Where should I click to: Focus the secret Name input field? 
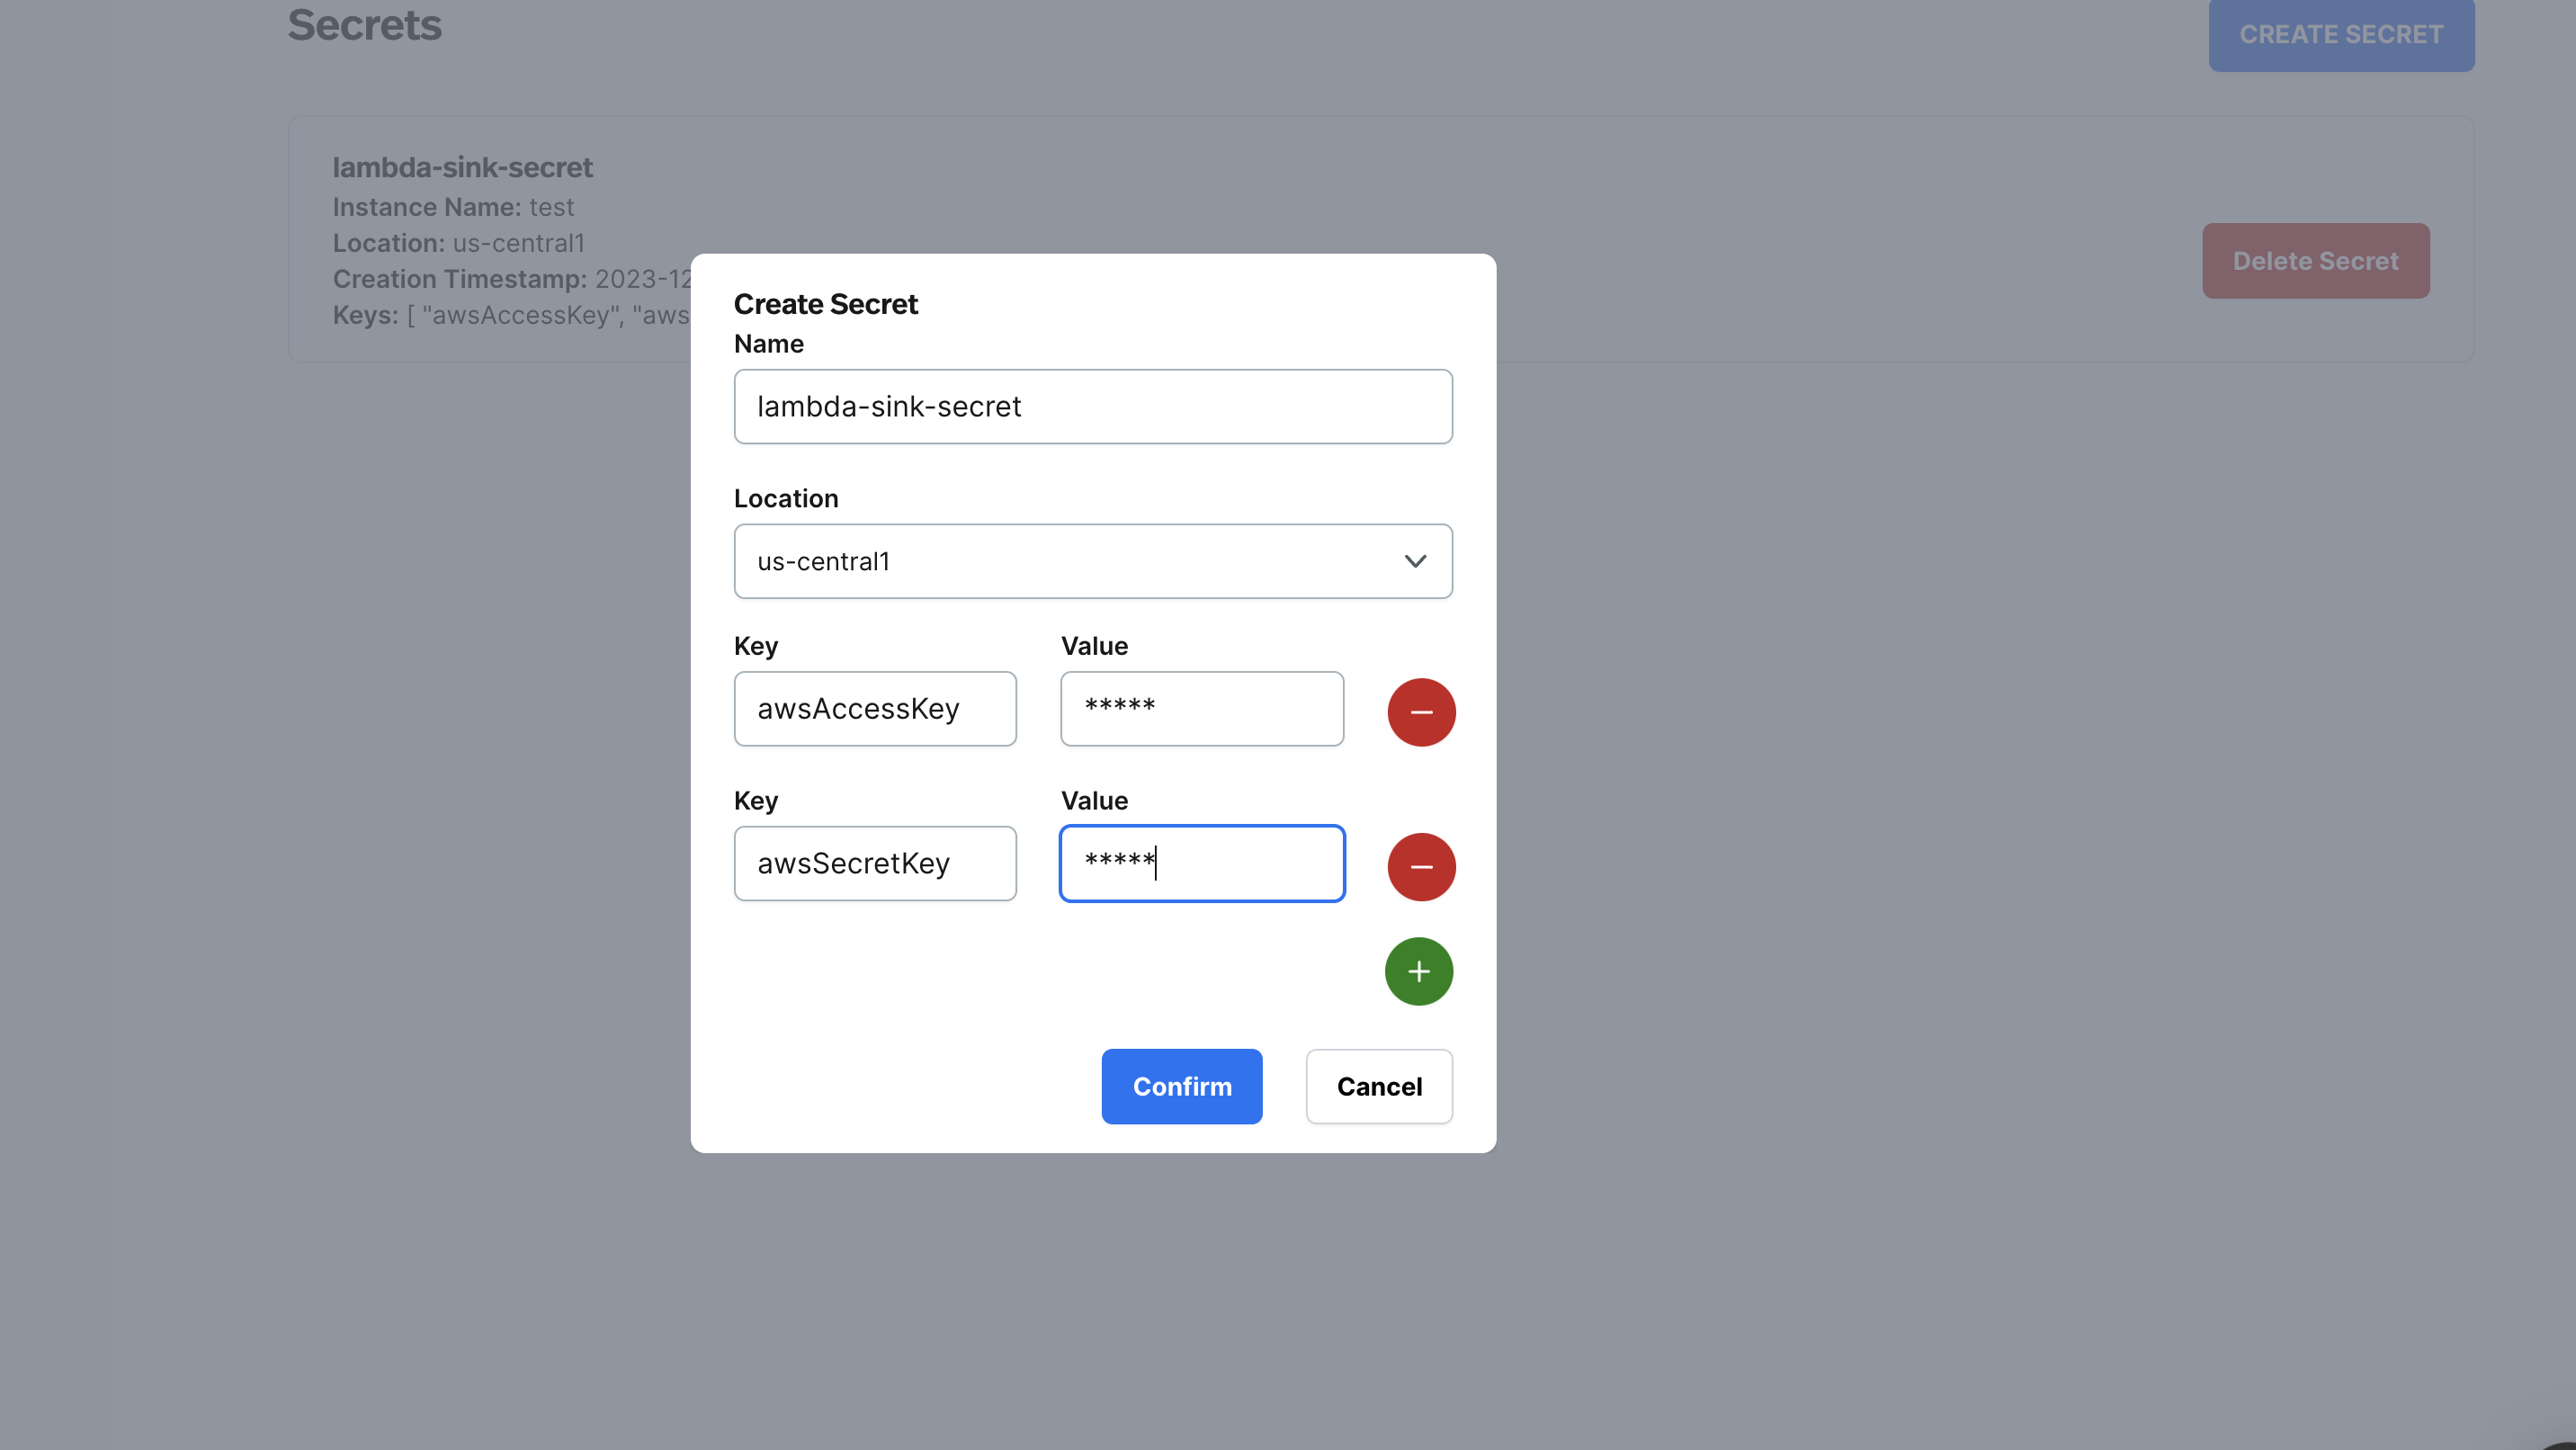tap(1092, 406)
